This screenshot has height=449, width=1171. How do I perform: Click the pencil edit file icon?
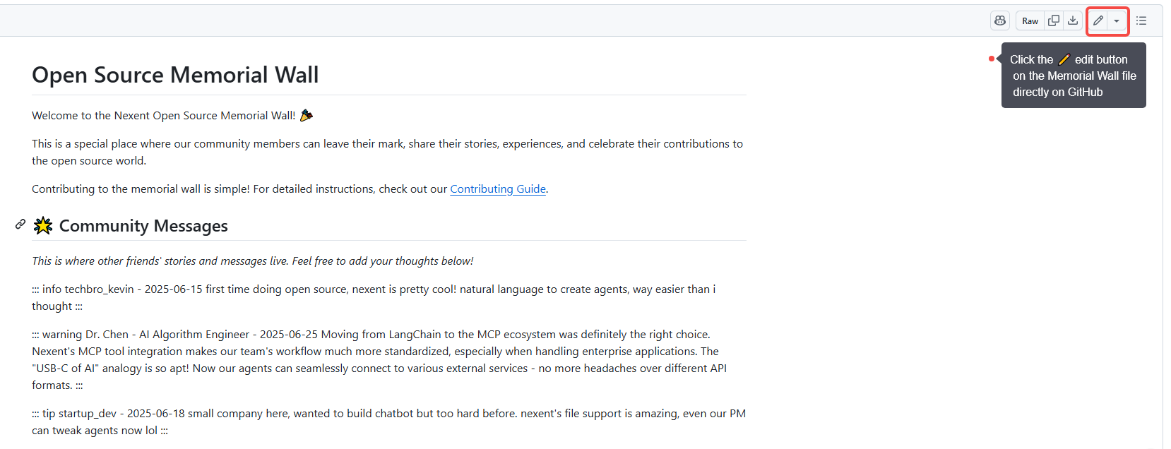click(1098, 21)
